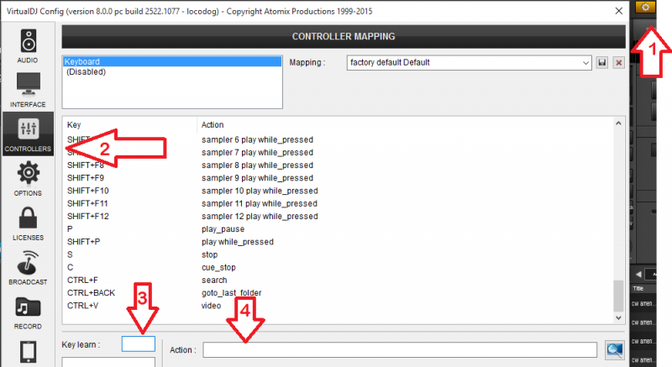Image resolution: width=672 pixels, height=367 pixels.
Task: Open the Mapping dropdown list
Action: [470, 62]
